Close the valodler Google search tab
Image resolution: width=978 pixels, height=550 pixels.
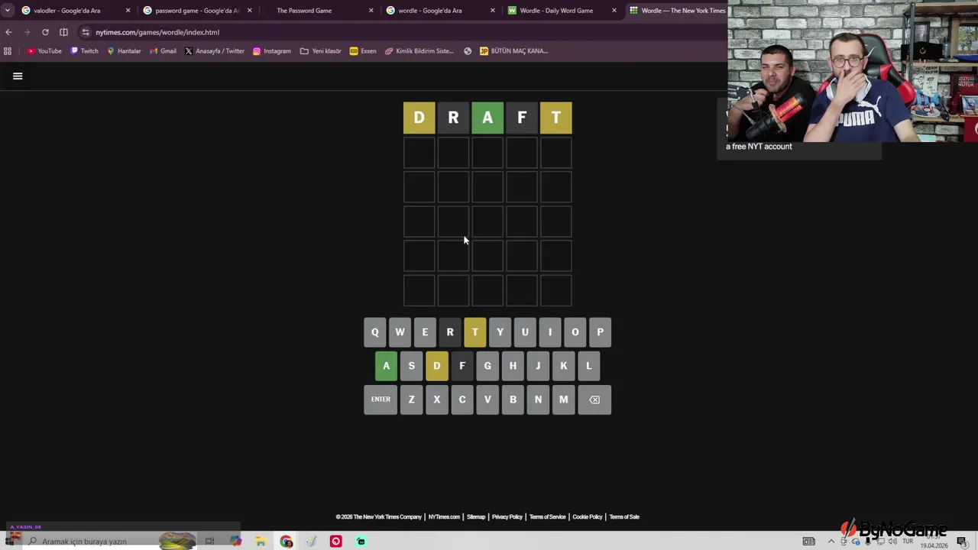click(128, 11)
